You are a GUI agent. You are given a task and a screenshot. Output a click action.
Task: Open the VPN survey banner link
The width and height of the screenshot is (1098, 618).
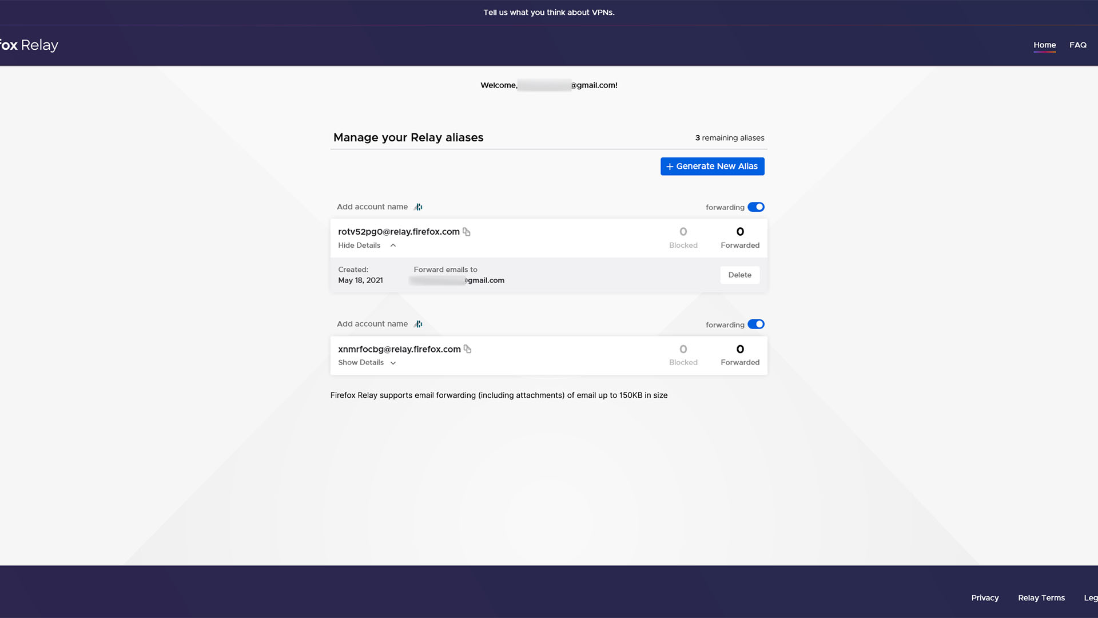(x=548, y=13)
